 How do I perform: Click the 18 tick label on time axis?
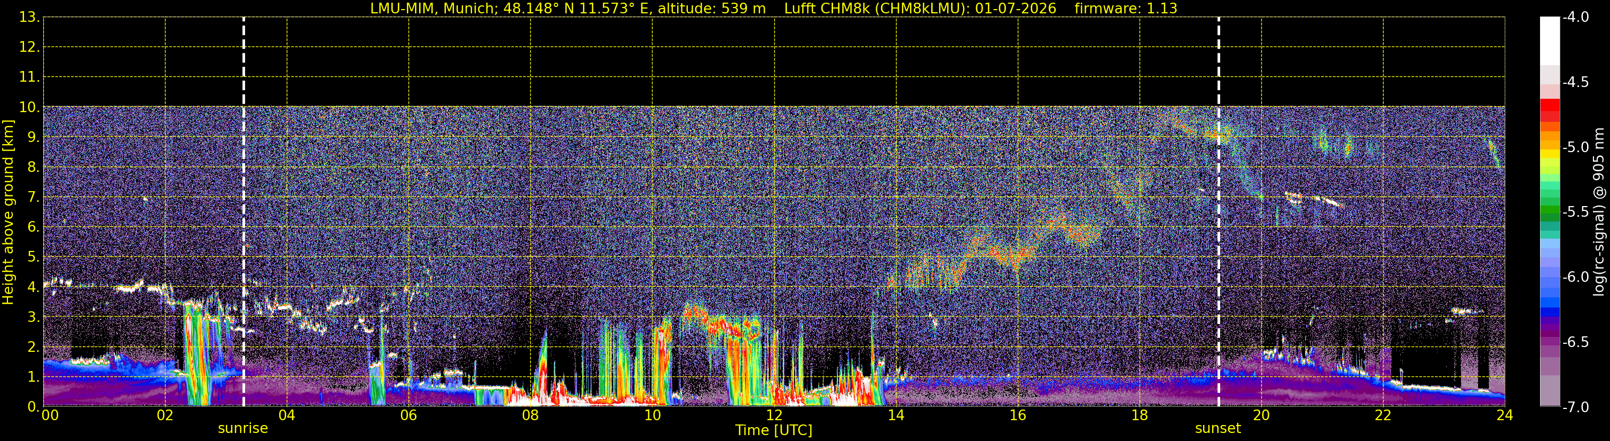click(x=1140, y=415)
